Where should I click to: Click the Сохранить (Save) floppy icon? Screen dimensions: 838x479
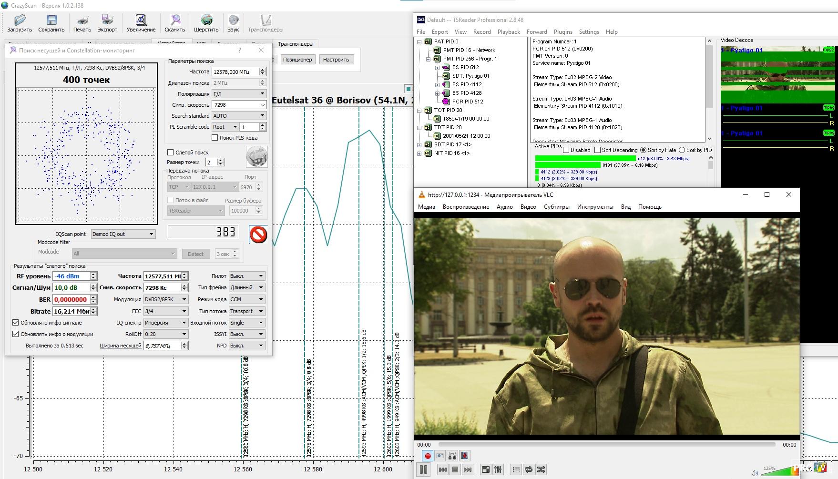coord(51,22)
